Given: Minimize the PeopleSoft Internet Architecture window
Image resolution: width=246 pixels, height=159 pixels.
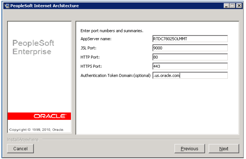Looking at the screenshot, I should point(226,6).
